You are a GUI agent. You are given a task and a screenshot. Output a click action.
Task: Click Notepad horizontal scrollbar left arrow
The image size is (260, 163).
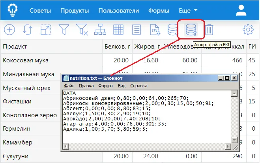(x=66, y=146)
